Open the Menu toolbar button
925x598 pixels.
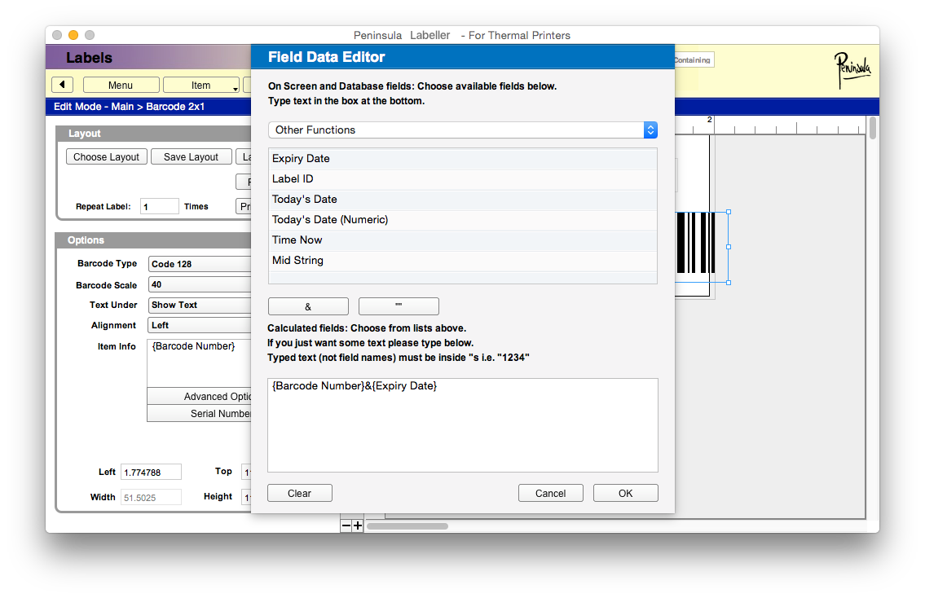tap(121, 85)
